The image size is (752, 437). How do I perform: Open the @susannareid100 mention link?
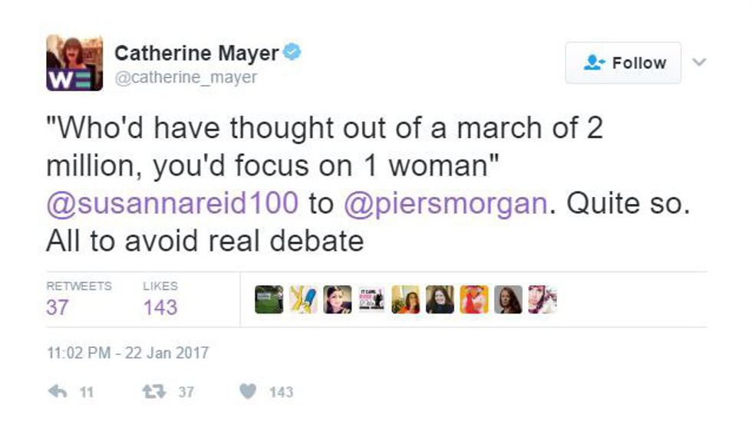(172, 203)
